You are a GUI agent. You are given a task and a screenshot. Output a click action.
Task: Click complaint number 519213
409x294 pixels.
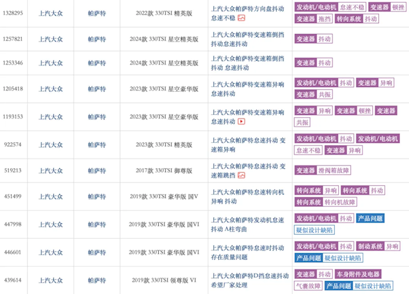pos(13,170)
